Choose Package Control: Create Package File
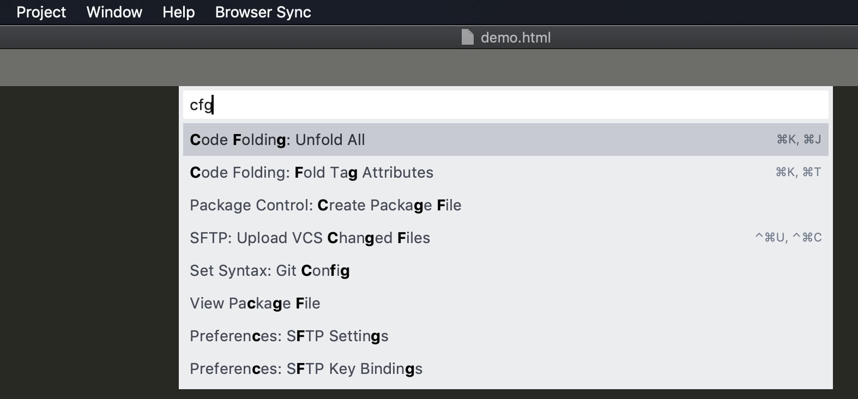Image resolution: width=858 pixels, height=399 pixels. point(505,205)
